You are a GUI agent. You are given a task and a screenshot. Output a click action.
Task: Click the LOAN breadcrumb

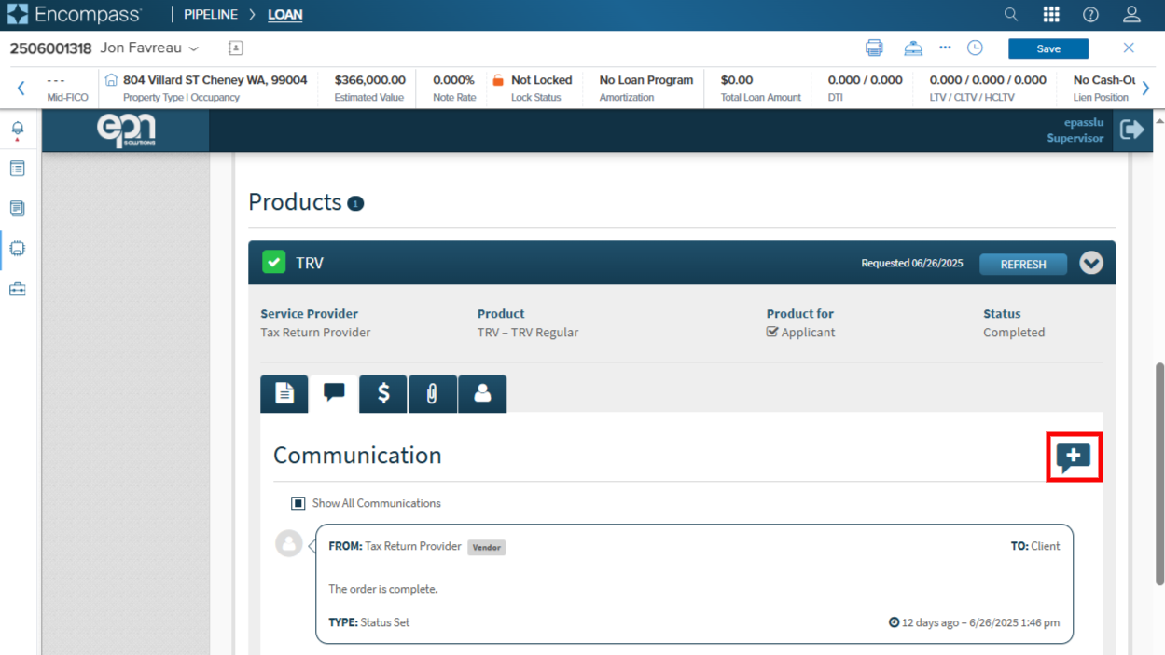[x=284, y=15]
